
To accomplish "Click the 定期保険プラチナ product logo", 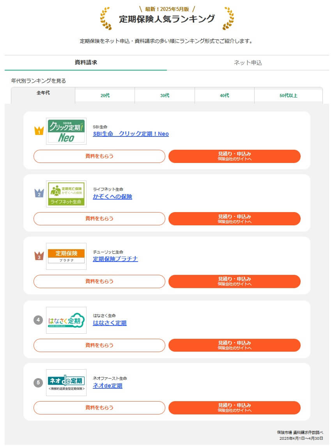I will (66, 256).
